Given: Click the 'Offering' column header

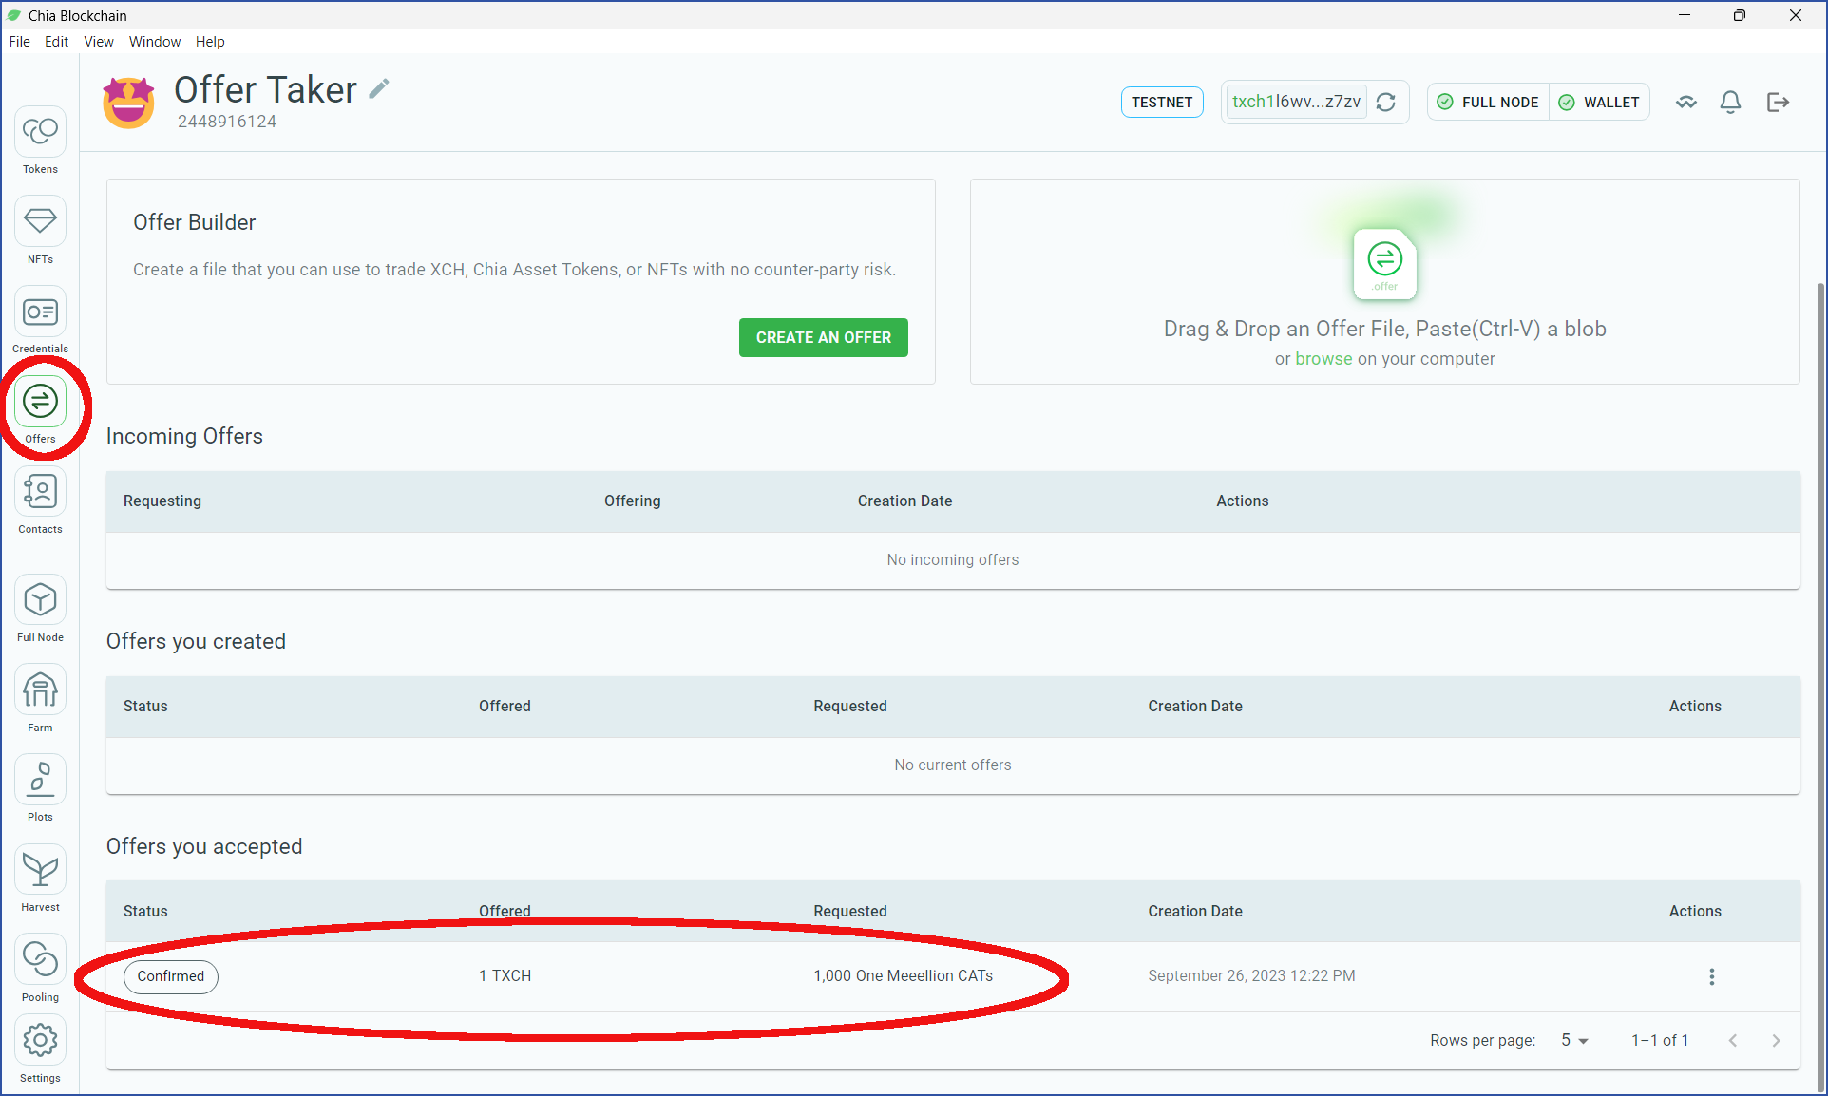Looking at the screenshot, I should coord(633,501).
